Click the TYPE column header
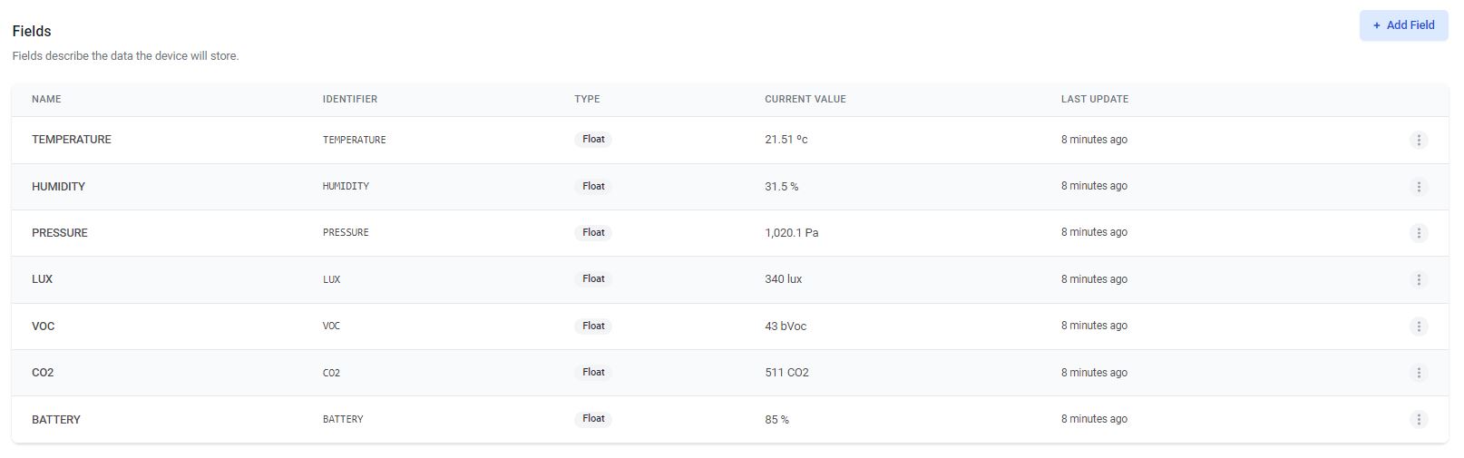 coord(587,99)
